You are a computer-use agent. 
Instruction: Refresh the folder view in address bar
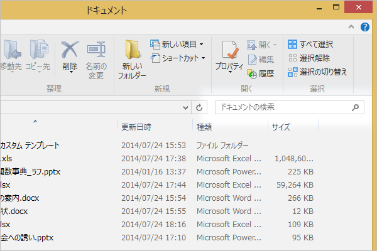point(200,107)
